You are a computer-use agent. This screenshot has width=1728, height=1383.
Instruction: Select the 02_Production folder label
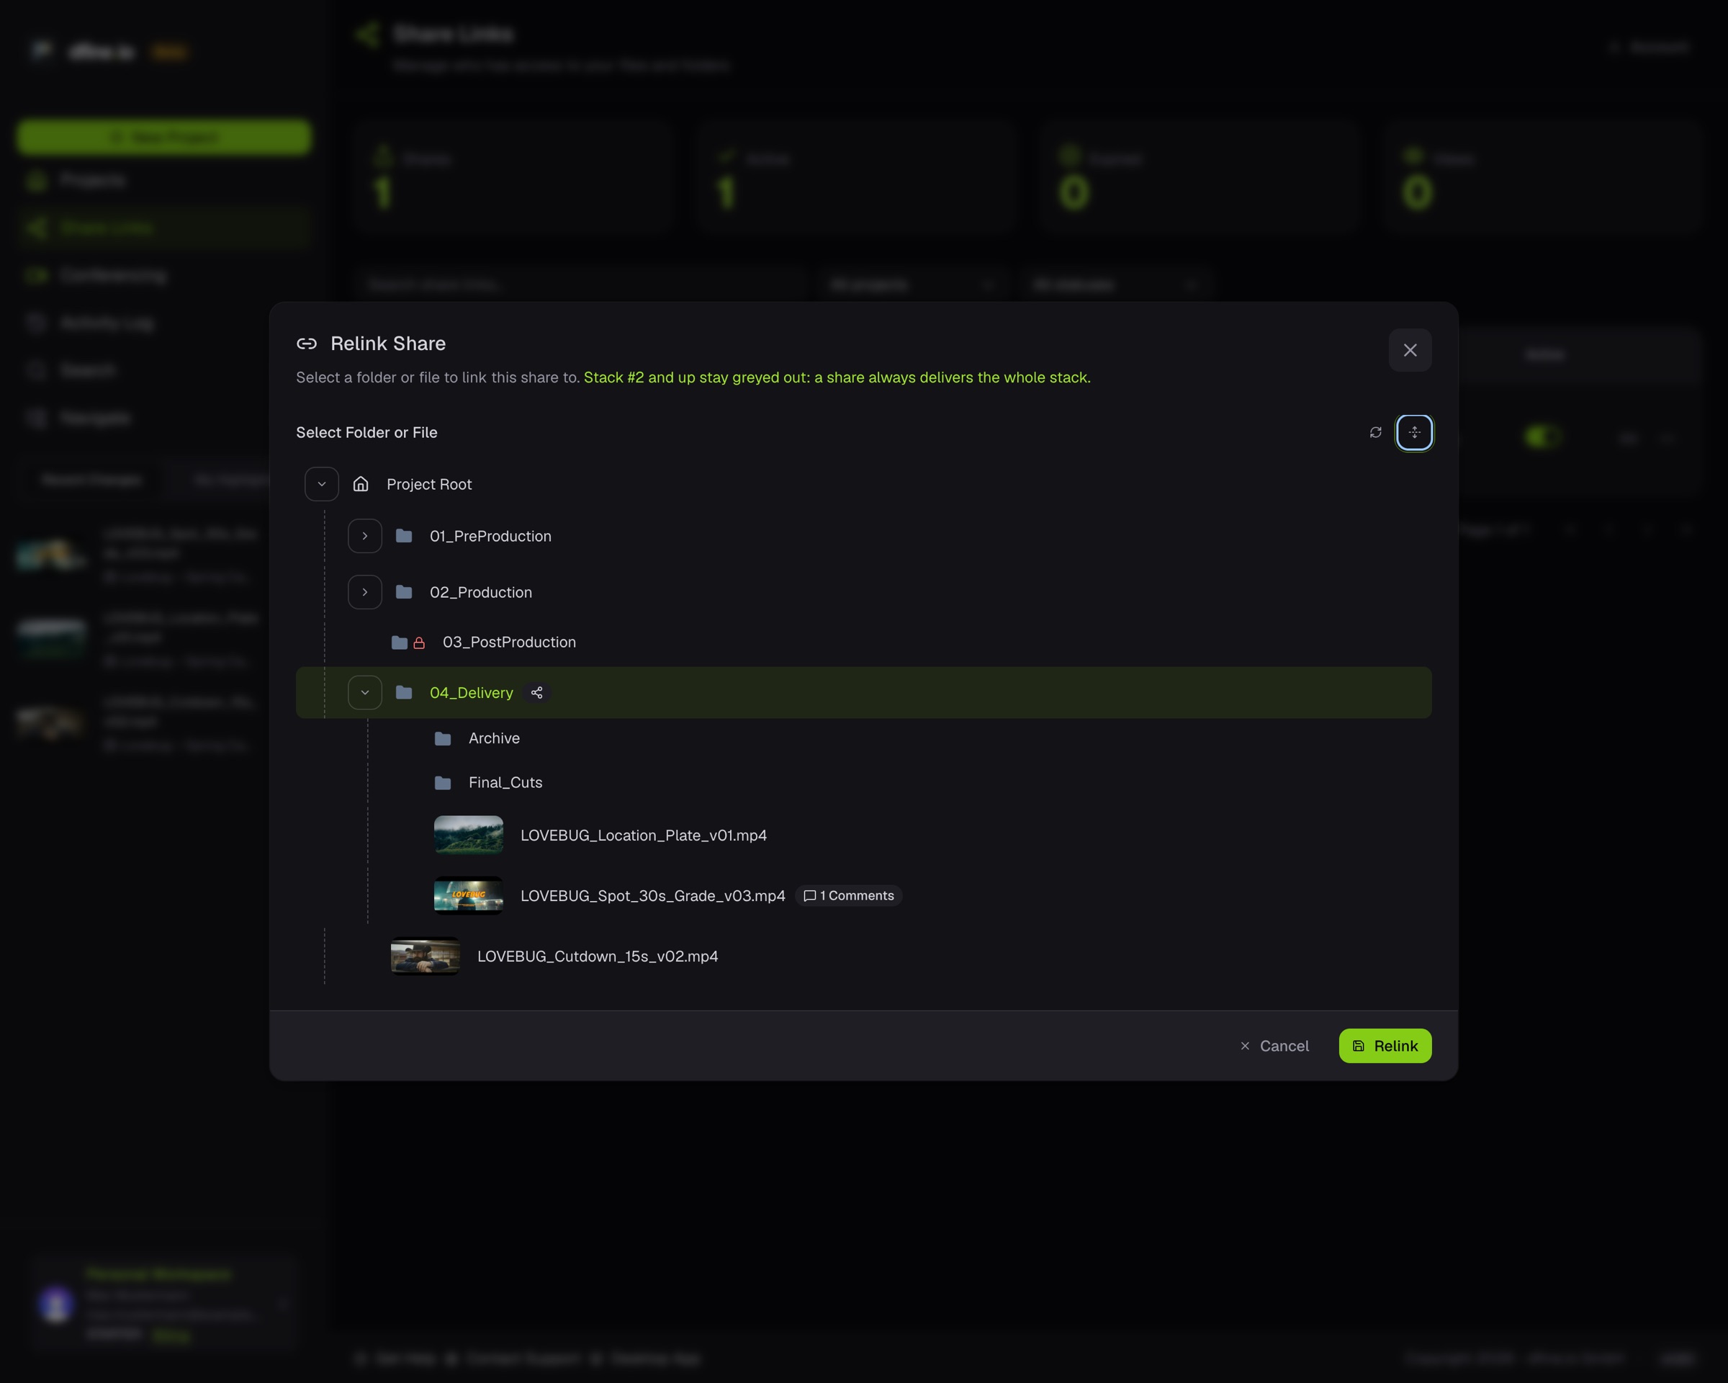pyautogui.click(x=481, y=591)
